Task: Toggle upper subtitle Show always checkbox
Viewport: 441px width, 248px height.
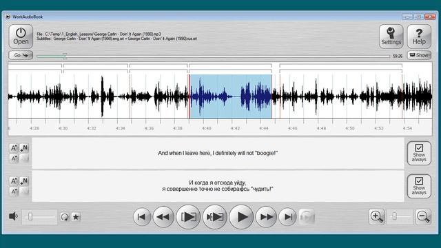Action: (x=419, y=153)
